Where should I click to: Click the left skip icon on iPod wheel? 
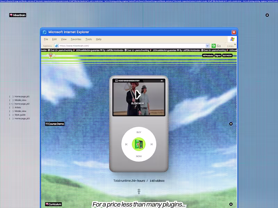[x=126, y=144]
